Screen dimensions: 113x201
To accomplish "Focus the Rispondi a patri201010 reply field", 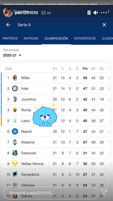I will tap(51, 193).
